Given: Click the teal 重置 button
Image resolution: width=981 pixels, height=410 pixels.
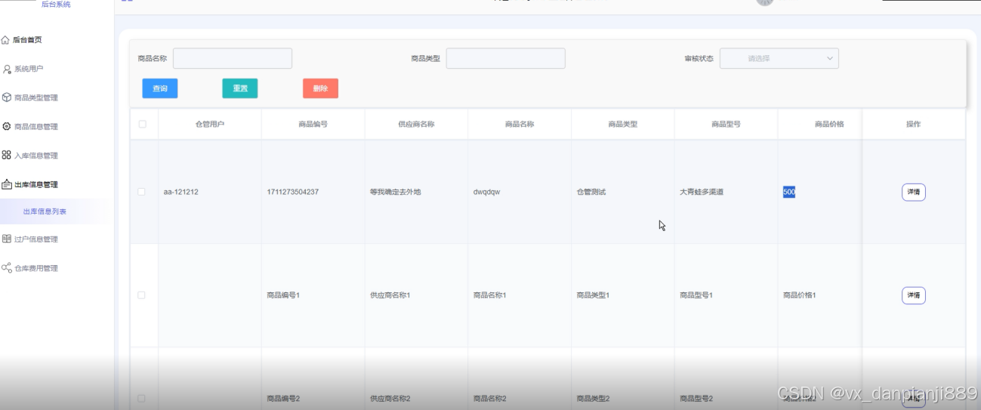Looking at the screenshot, I should point(240,88).
